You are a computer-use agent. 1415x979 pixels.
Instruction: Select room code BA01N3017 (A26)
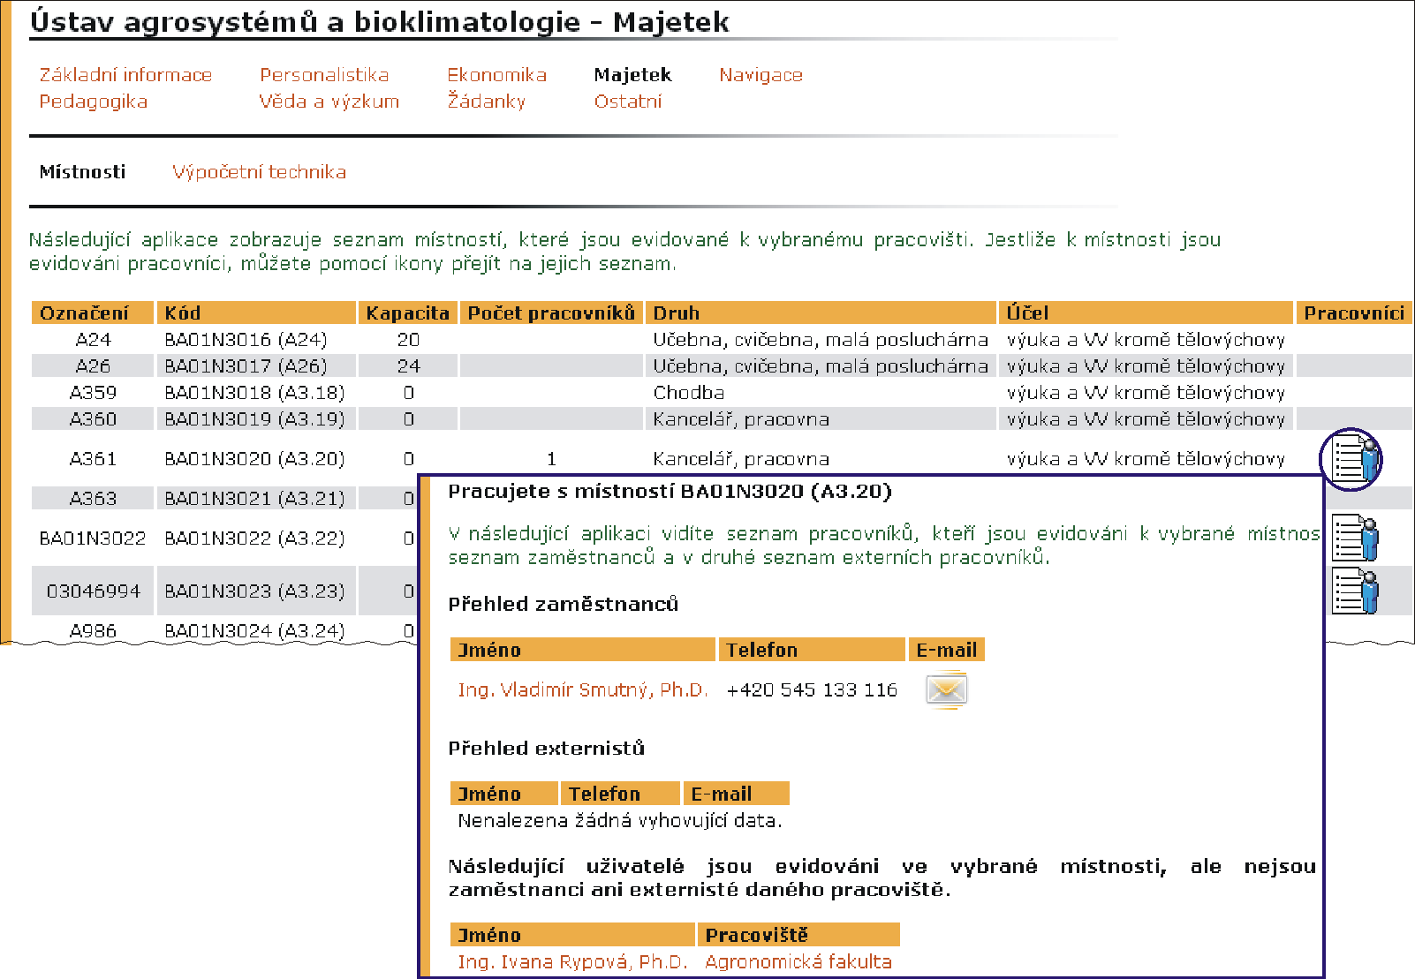tap(246, 366)
